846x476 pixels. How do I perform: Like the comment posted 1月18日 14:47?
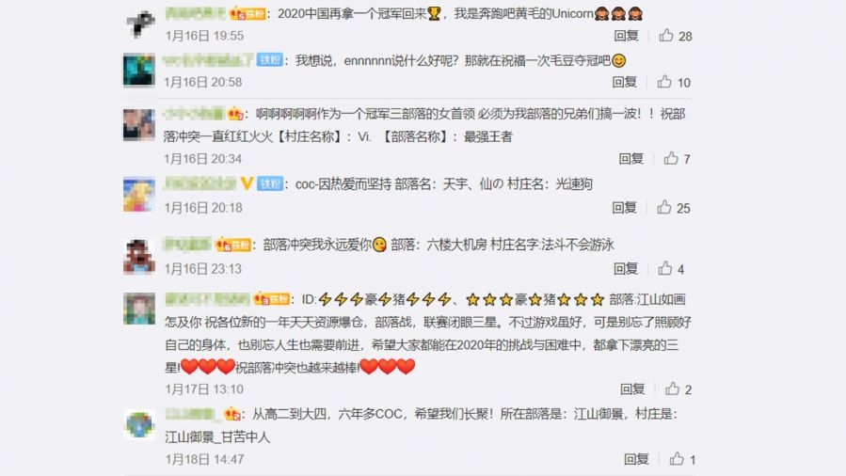(677, 459)
